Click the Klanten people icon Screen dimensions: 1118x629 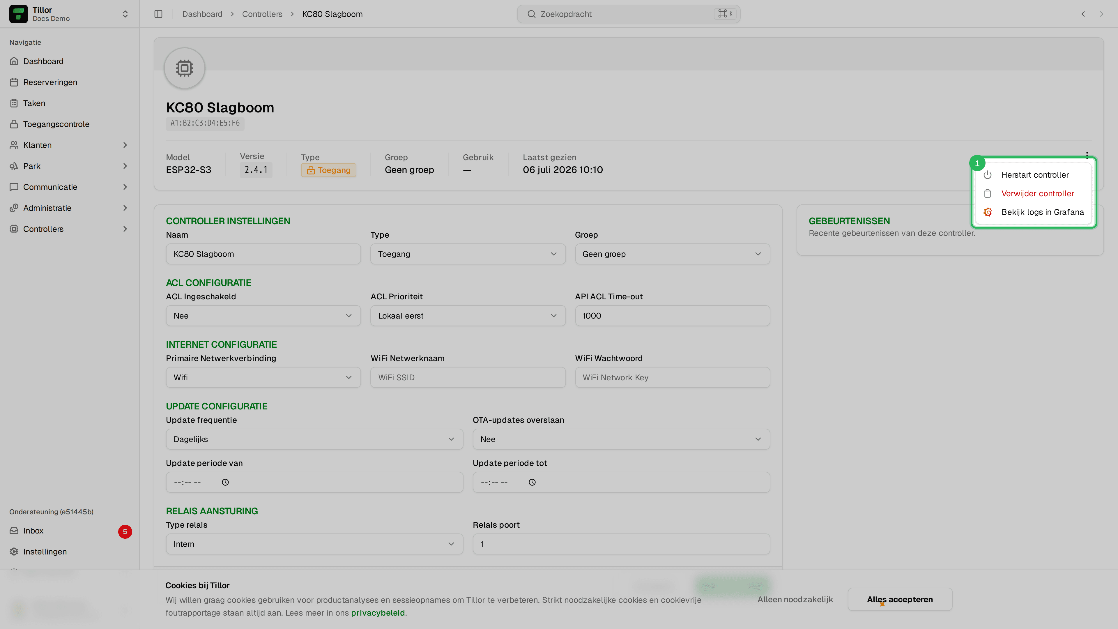[x=14, y=145]
